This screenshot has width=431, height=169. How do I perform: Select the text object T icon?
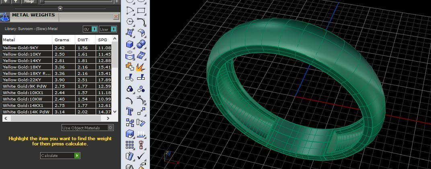(x=130, y=111)
